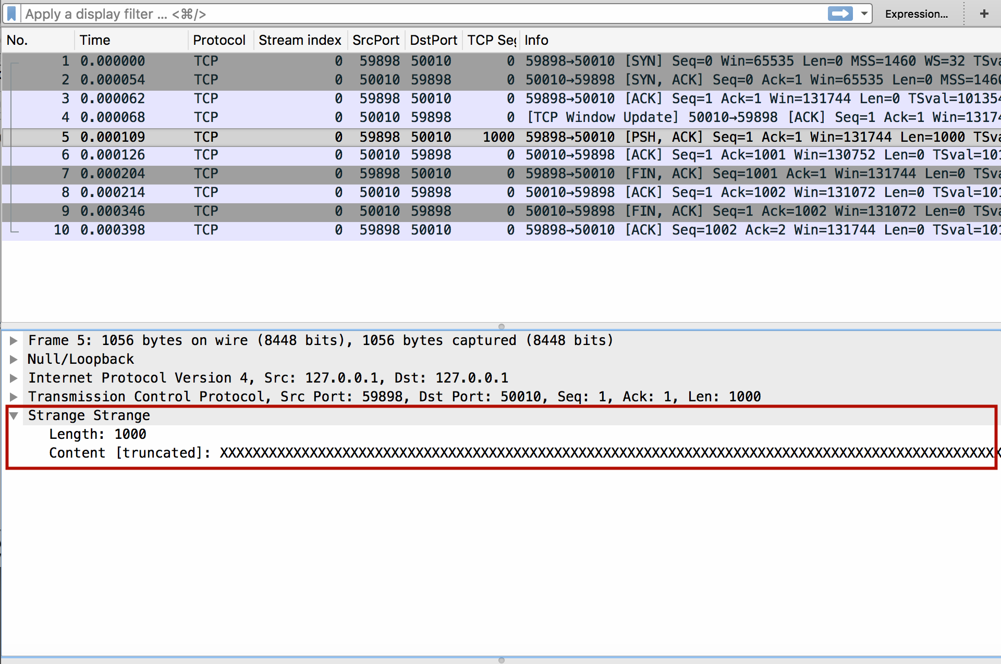
Task: Sort by the Protocol column header
Action: (x=221, y=40)
